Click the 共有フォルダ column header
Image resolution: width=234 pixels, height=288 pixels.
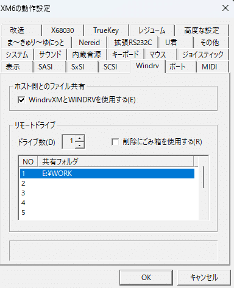point(116,162)
